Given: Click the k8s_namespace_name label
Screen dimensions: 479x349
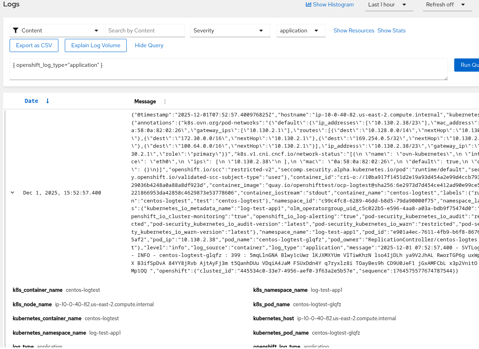Looking at the screenshot, I should pos(280,290).
